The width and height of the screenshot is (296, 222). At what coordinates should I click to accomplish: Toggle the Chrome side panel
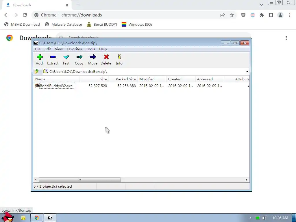tap(271, 15)
